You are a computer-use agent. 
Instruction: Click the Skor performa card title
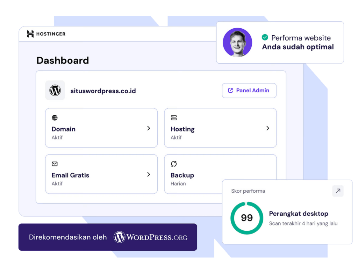(248, 191)
